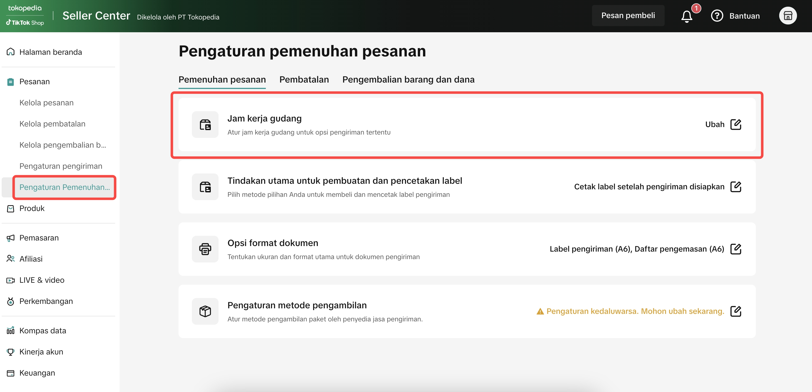812x392 pixels.
Task: Collapse the Pesanan sidebar section
Action: (34, 82)
